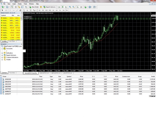Toggle the Navigator window button
156x125 pixels.
tap(19, 7)
